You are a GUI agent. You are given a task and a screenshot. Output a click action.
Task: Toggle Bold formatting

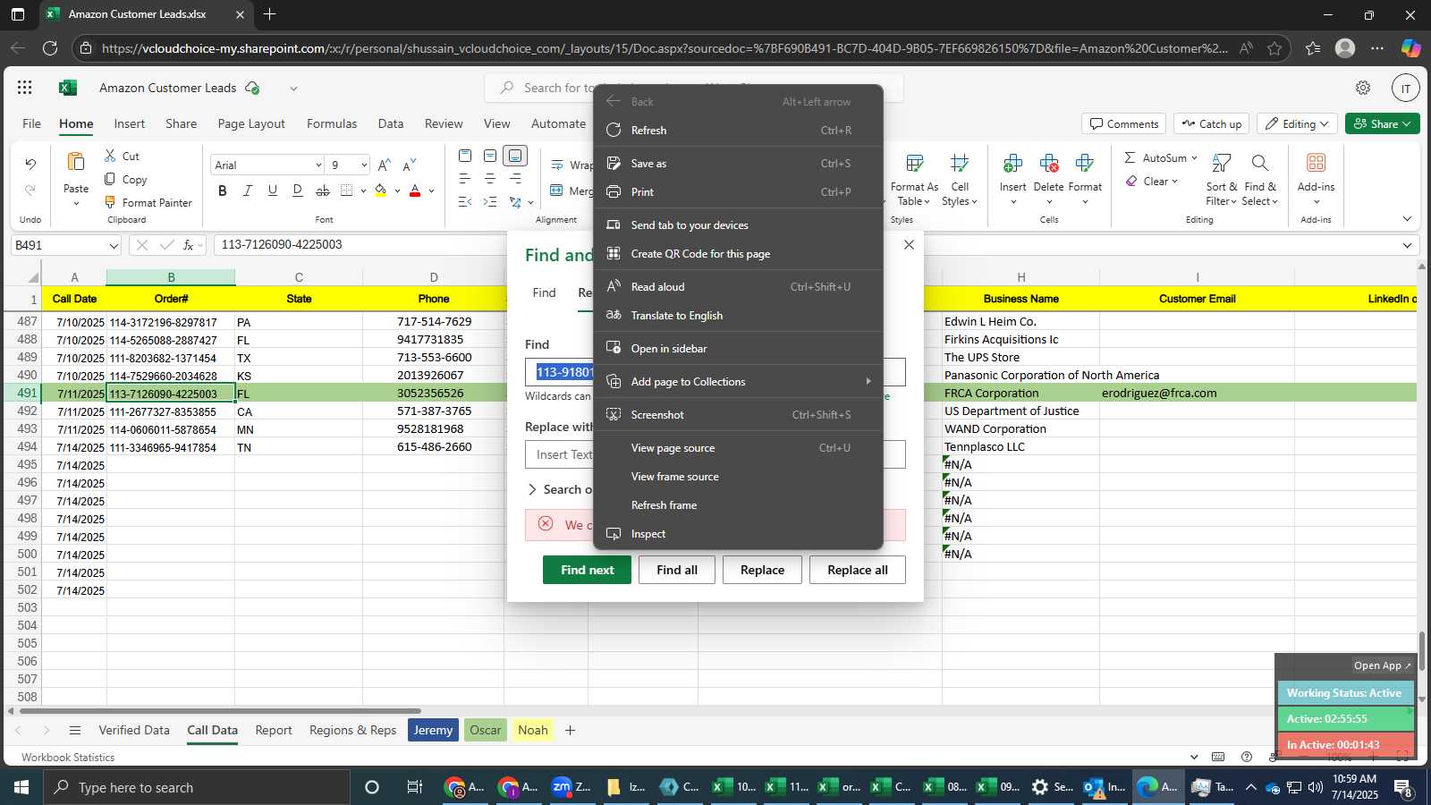[x=223, y=191]
